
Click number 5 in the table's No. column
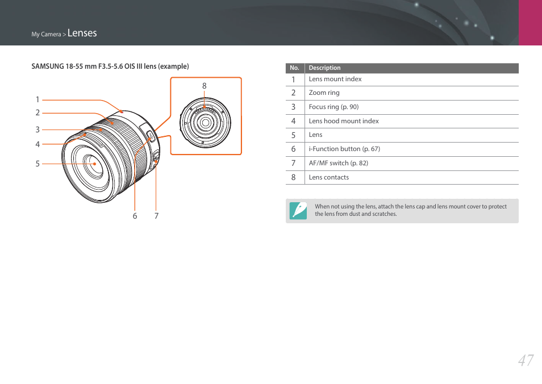[294, 135]
